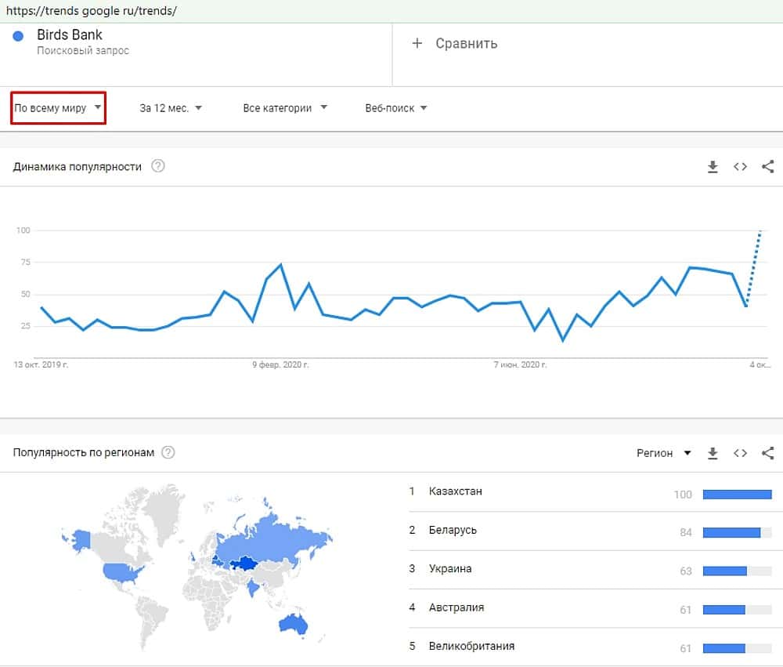The image size is (783, 667).
Task: Click Australia on the world map
Action: pyautogui.click(x=294, y=625)
